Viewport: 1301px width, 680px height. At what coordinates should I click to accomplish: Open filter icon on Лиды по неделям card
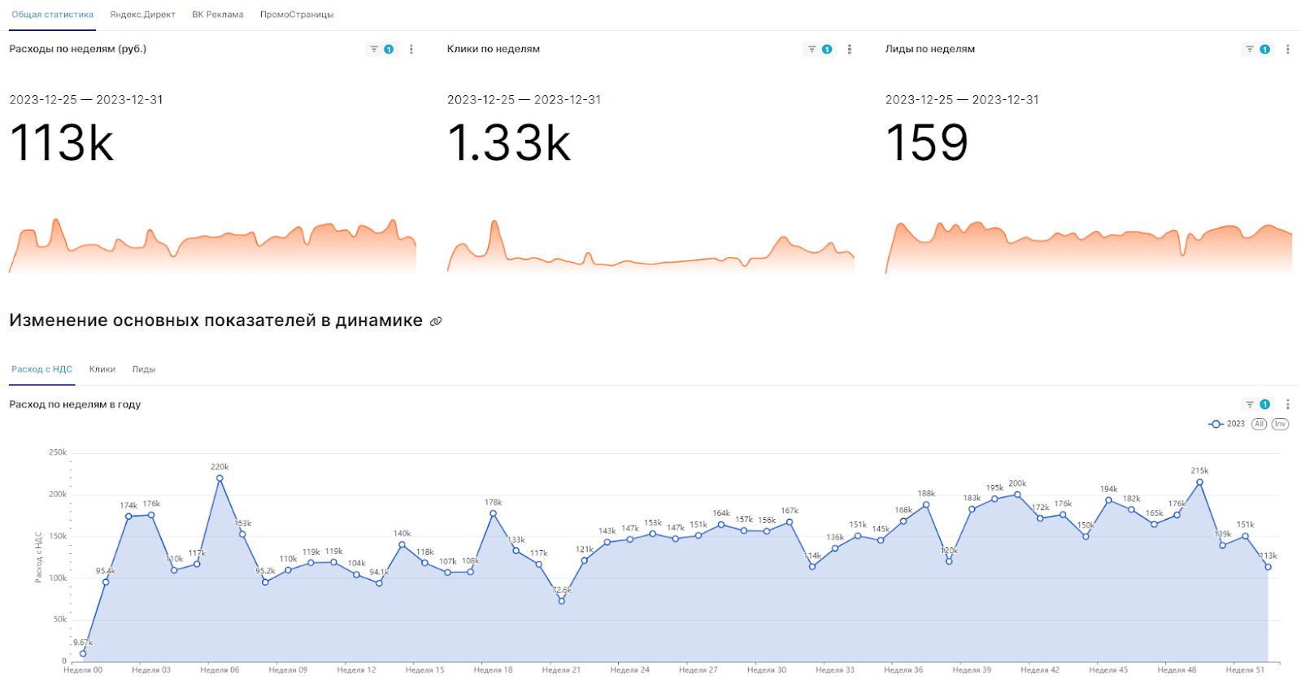[1250, 50]
